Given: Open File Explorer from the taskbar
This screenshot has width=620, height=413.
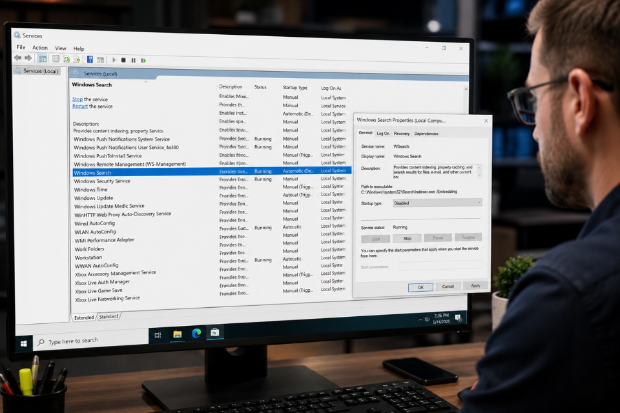Looking at the screenshot, I should [x=177, y=334].
